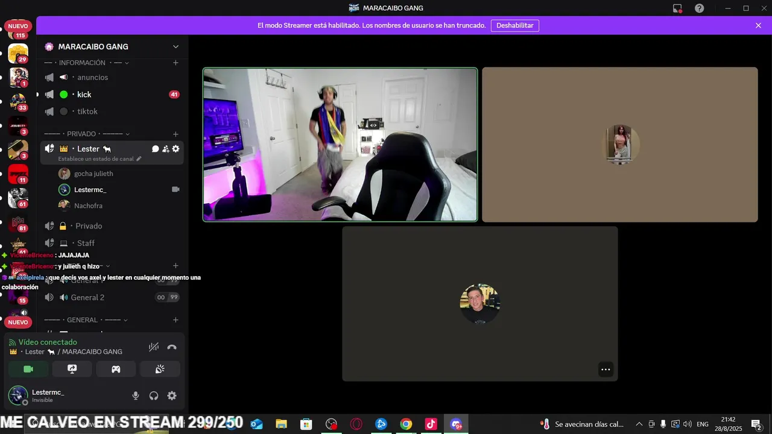The image size is (772, 434).
Task: Show hidden system tray icons
Action: (x=639, y=424)
